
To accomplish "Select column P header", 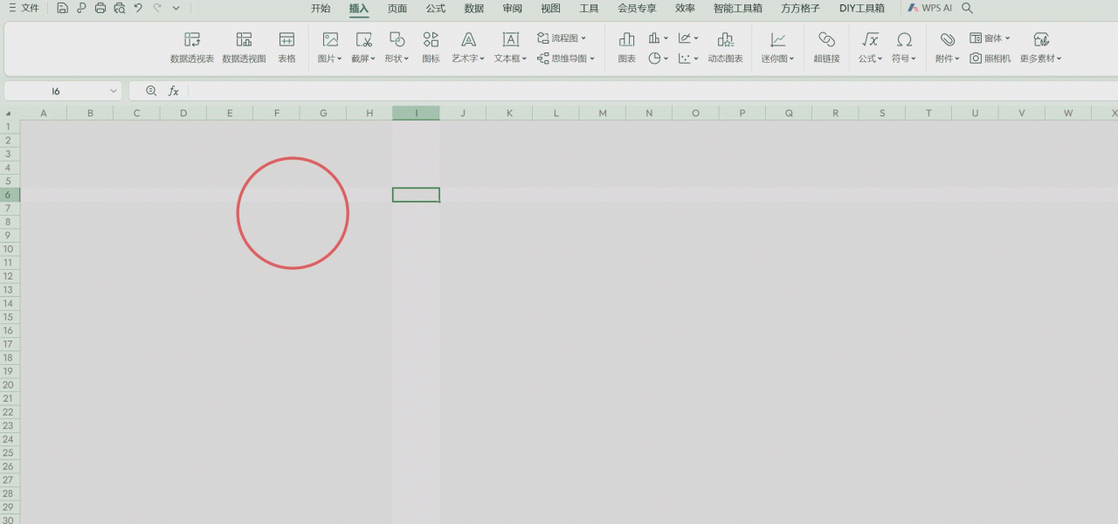I will coord(742,114).
